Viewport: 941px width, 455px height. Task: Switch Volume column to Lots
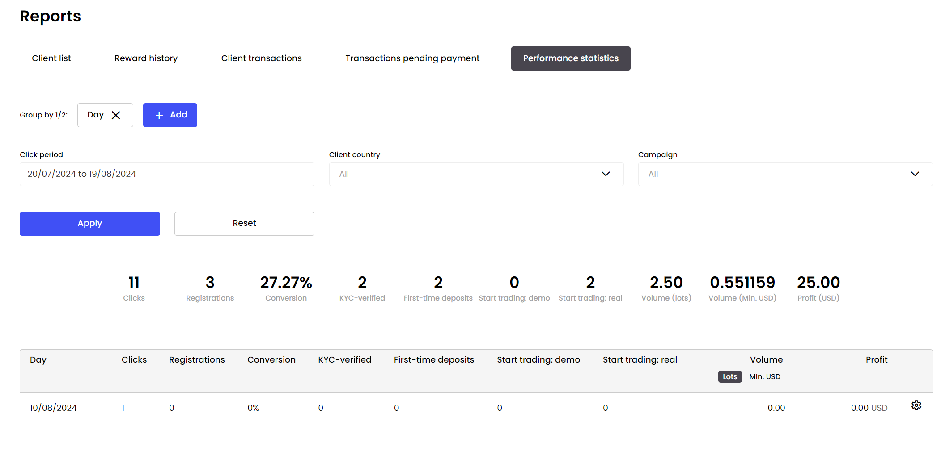pyautogui.click(x=730, y=377)
